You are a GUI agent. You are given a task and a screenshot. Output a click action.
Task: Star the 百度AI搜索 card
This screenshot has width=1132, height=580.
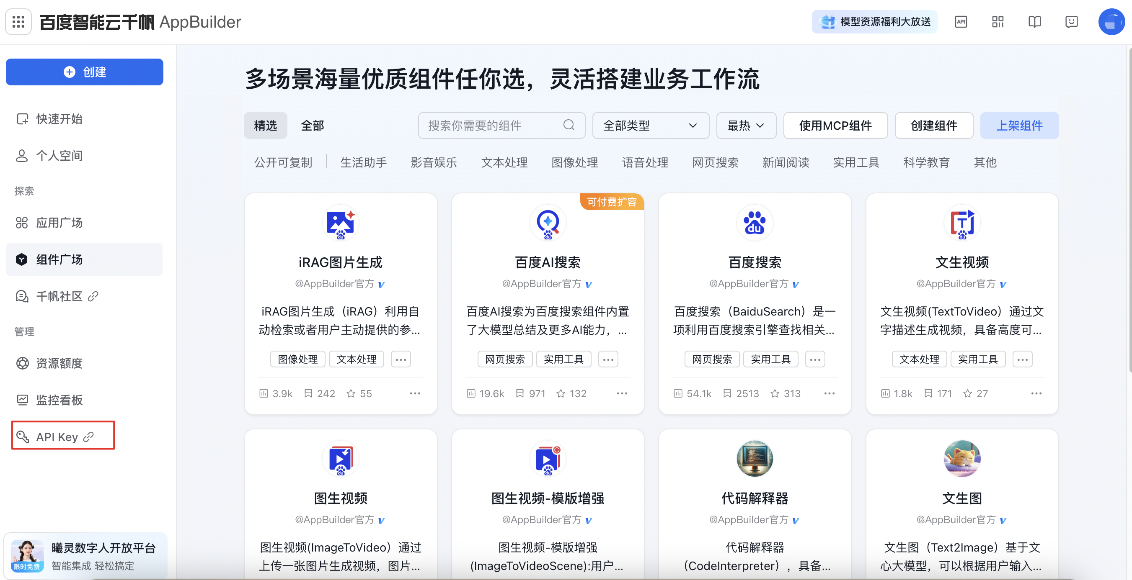tap(560, 393)
